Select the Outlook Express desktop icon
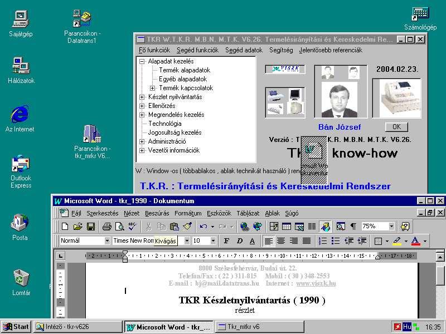 tap(21, 172)
